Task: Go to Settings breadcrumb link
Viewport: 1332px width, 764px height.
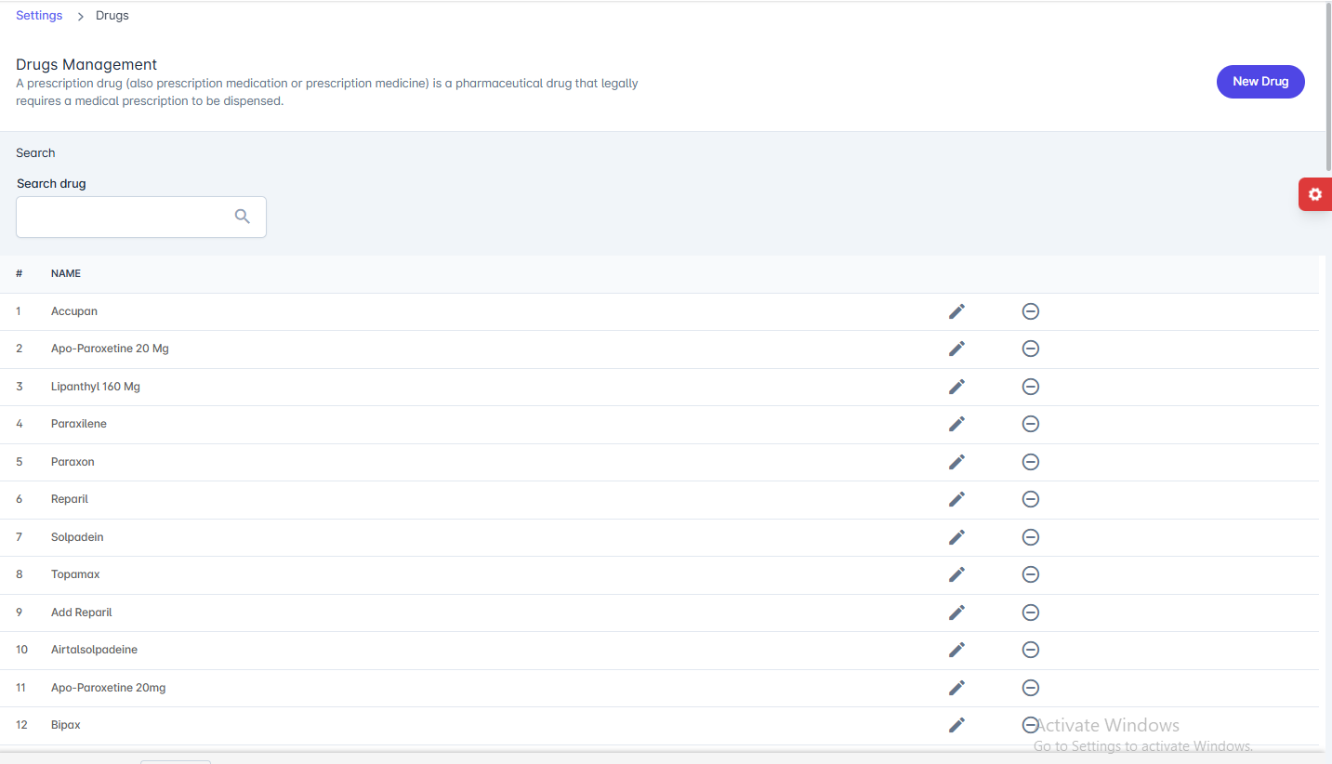Action: [39, 16]
